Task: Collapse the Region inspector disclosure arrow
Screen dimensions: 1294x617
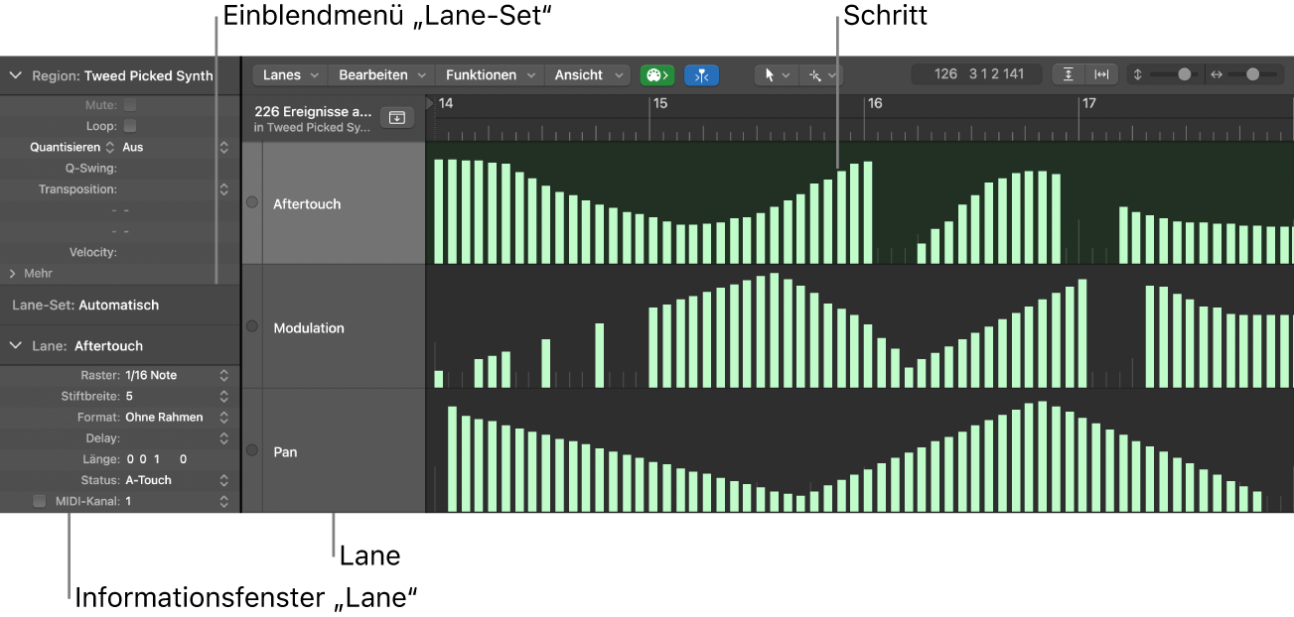Action: 16,75
